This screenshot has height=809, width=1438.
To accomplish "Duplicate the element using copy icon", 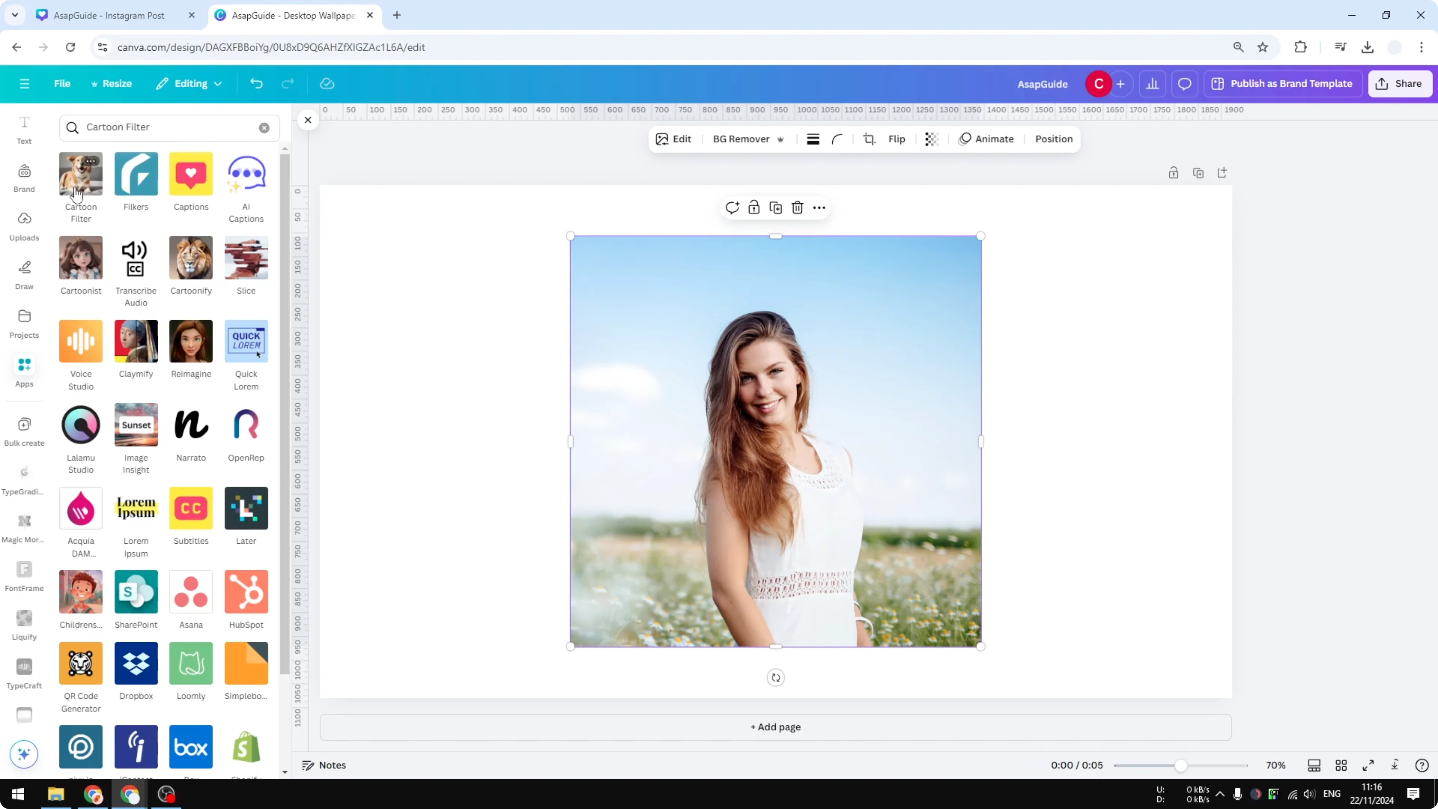I will [x=775, y=207].
